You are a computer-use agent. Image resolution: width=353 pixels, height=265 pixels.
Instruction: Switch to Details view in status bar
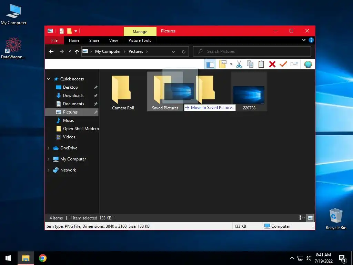click(x=302, y=218)
